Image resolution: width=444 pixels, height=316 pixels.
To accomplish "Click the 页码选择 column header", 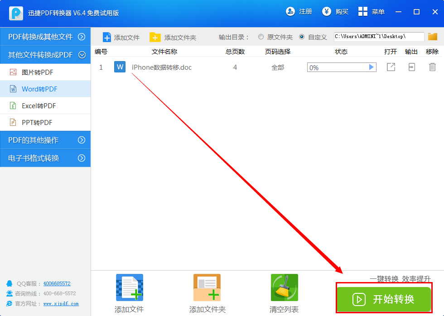I will click(277, 52).
